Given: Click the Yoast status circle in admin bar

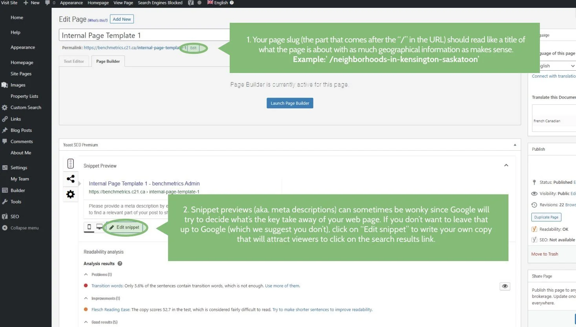Looking at the screenshot, I should point(199,3).
